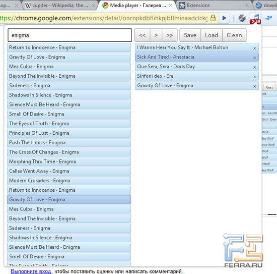Go to previous track with << button
This screenshot has height=274, width=277.
point(143,35)
